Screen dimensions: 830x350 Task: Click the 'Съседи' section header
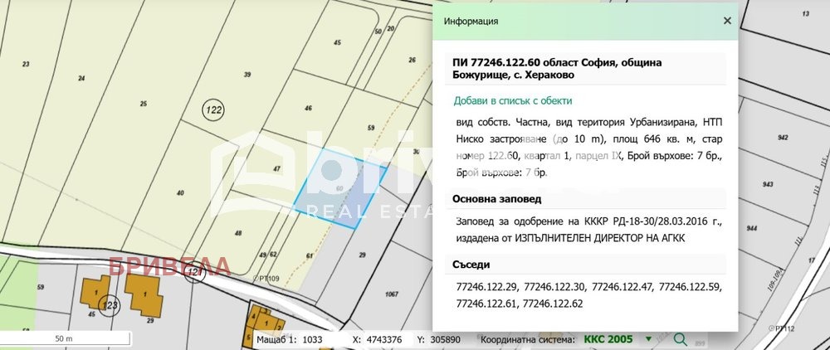click(471, 265)
